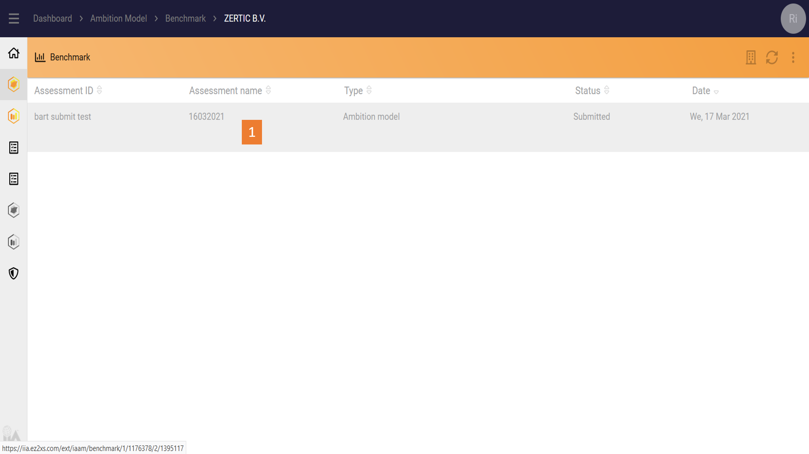Screen dimensions: 809x454
Task: Go to Dashboard breadcrumb
Action: click(52, 19)
